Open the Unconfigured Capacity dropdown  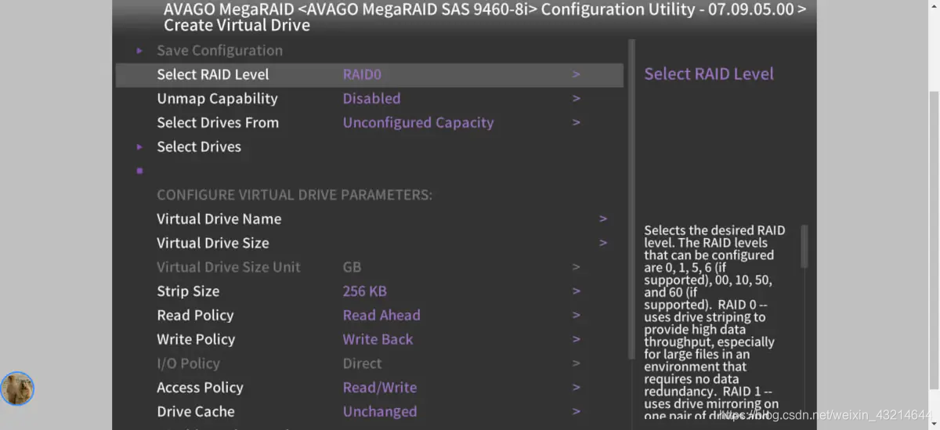point(418,123)
